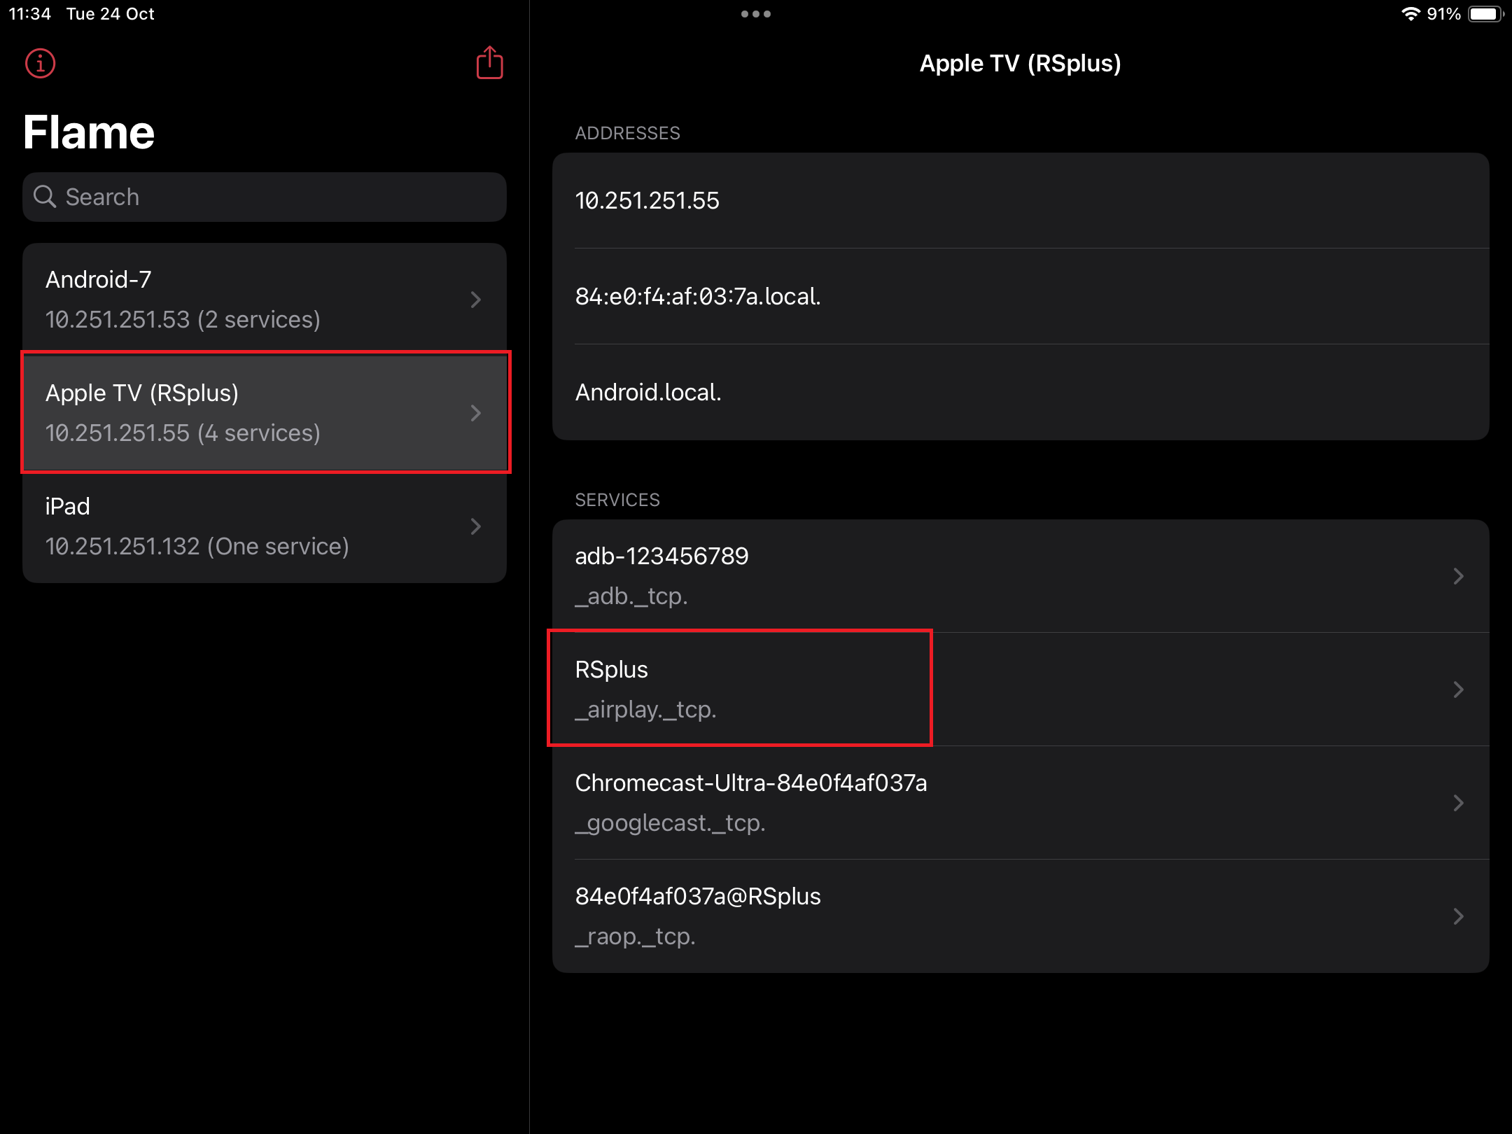Expand iPad row chevron
The image size is (1512, 1134).
pos(476,526)
